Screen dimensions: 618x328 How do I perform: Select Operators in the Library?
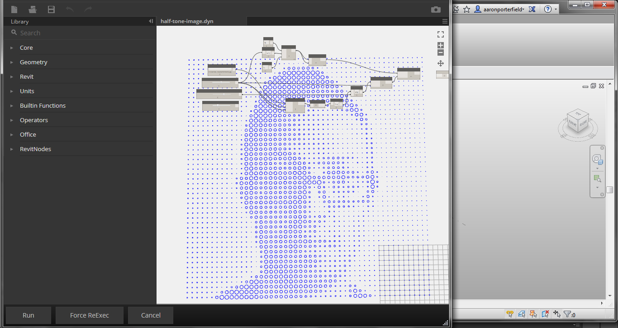pos(34,120)
